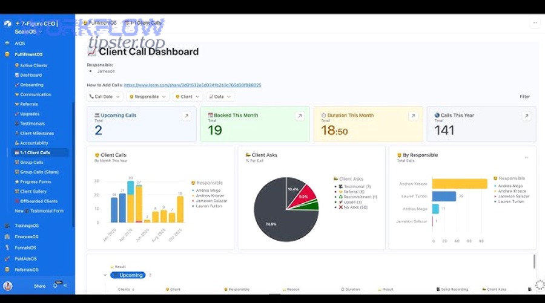This screenshot has width=545, height=303.
Task: Toggle Andres Mego in Client Calls legend
Action: point(209,191)
